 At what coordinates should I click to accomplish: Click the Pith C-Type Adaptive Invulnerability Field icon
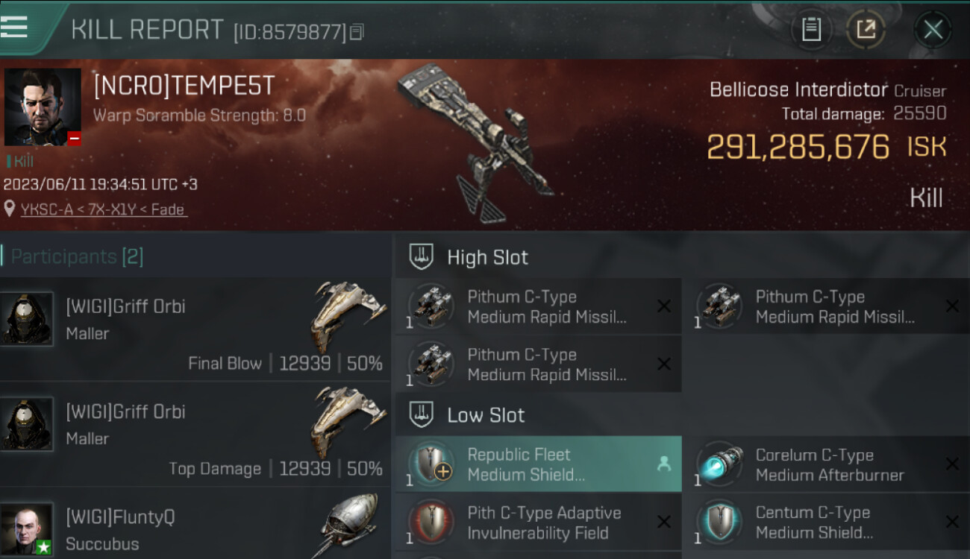(x=432, y=522)
